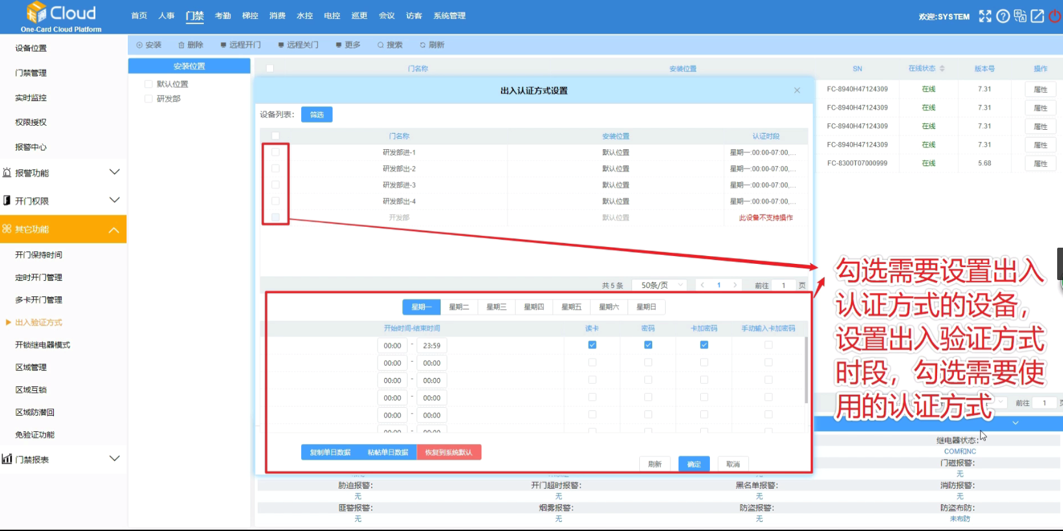Click 远程开门 in the toolbar
This screenshot has height=531, width=1063.
(241, 45)
